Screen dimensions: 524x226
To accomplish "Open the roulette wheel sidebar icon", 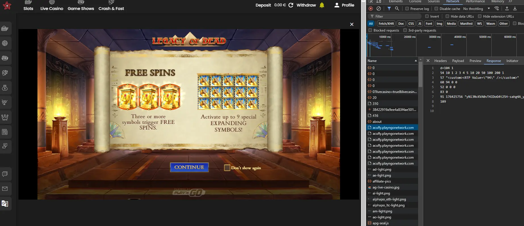I will tap(5, 58).
